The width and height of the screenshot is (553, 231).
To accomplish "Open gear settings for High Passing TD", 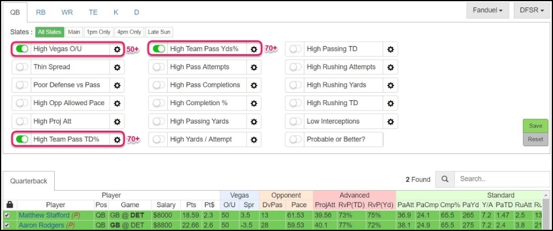I will 391,49.
